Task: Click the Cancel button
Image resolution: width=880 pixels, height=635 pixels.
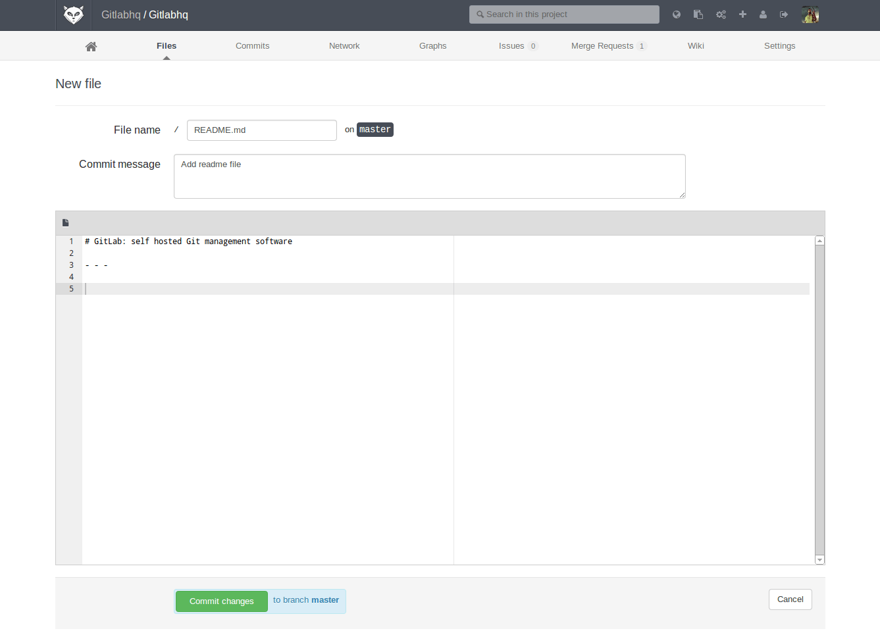Action: coord(790,599)
